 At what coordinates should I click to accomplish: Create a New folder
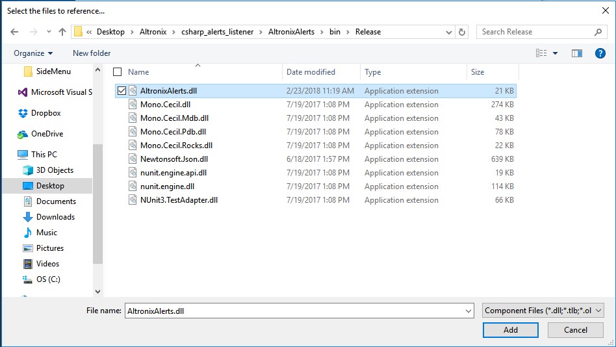coord(92,53)
